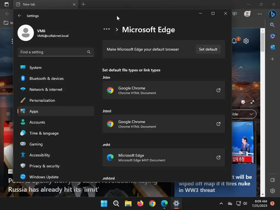
Task: Click the Find a setting search box
Action: (56, 52)
